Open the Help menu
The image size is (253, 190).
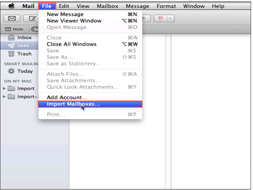(x=218, y=6)
